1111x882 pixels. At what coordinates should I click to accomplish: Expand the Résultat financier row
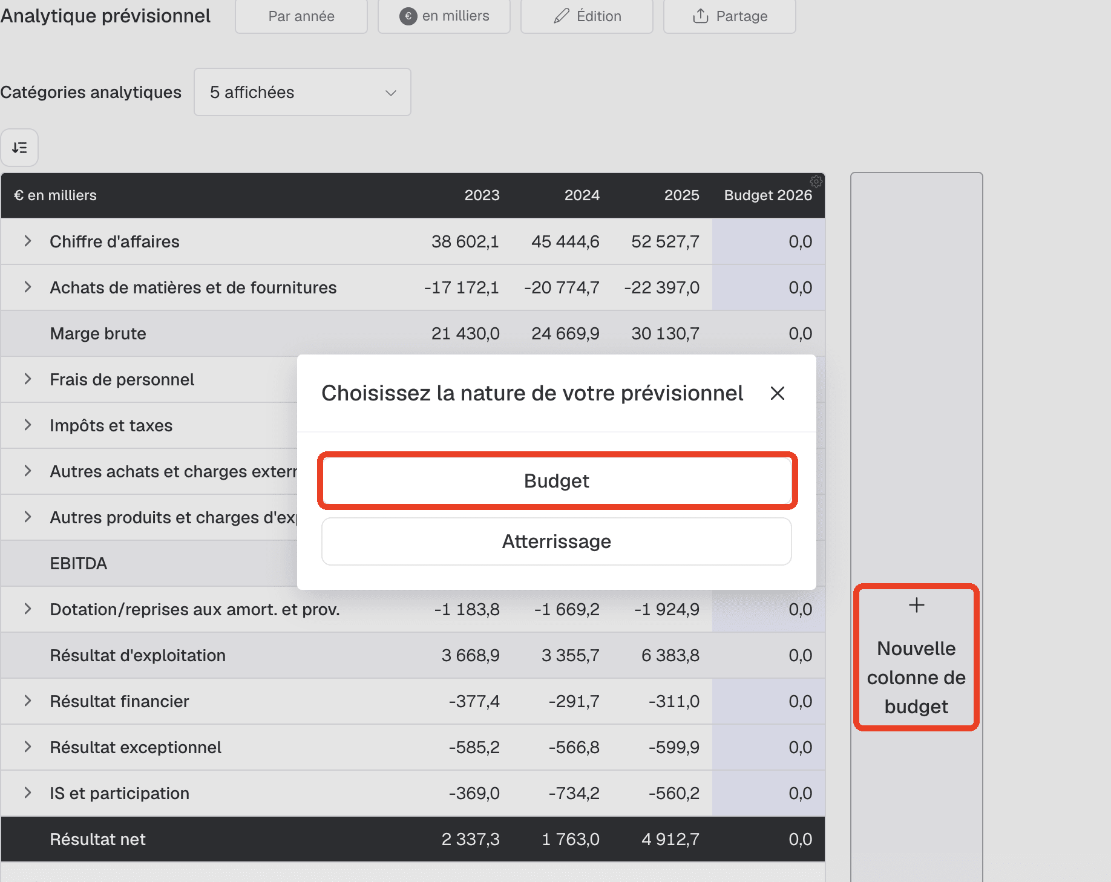click(x=28, y=701)
